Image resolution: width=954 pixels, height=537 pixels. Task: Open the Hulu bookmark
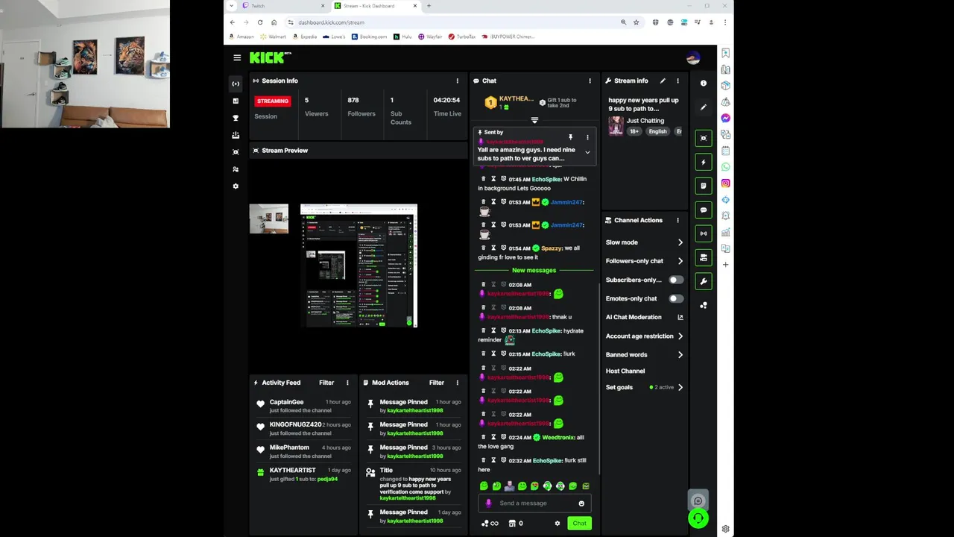[x=403, y=37]
